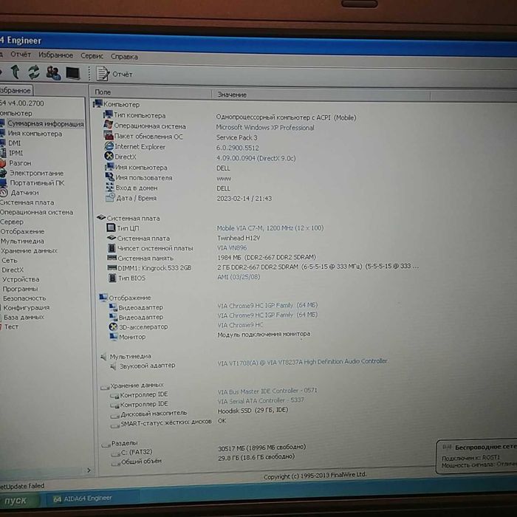Viewport: 517px width, 517px height.
Task: Select IPMI in the sidebar tree
Action: coord(16,153)
